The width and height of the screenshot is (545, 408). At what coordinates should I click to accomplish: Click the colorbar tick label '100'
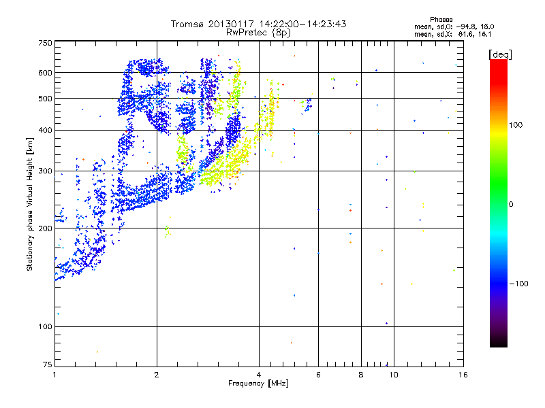516,125
